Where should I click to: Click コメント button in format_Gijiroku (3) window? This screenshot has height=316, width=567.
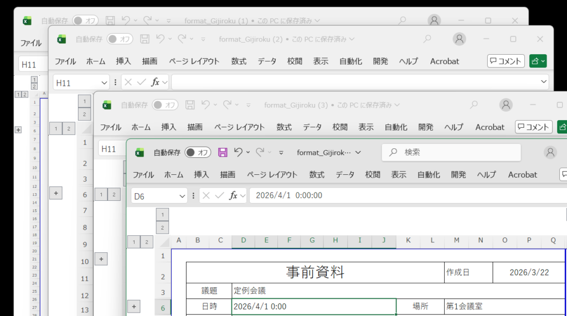click(x=534, y=127)
